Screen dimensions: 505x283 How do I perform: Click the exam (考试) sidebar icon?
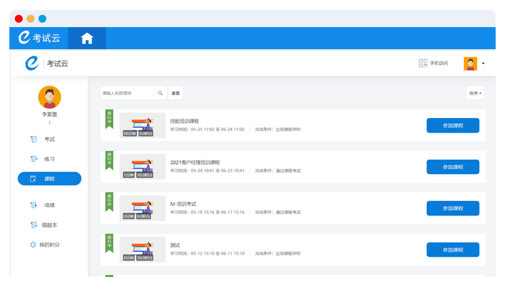(34, 140)
